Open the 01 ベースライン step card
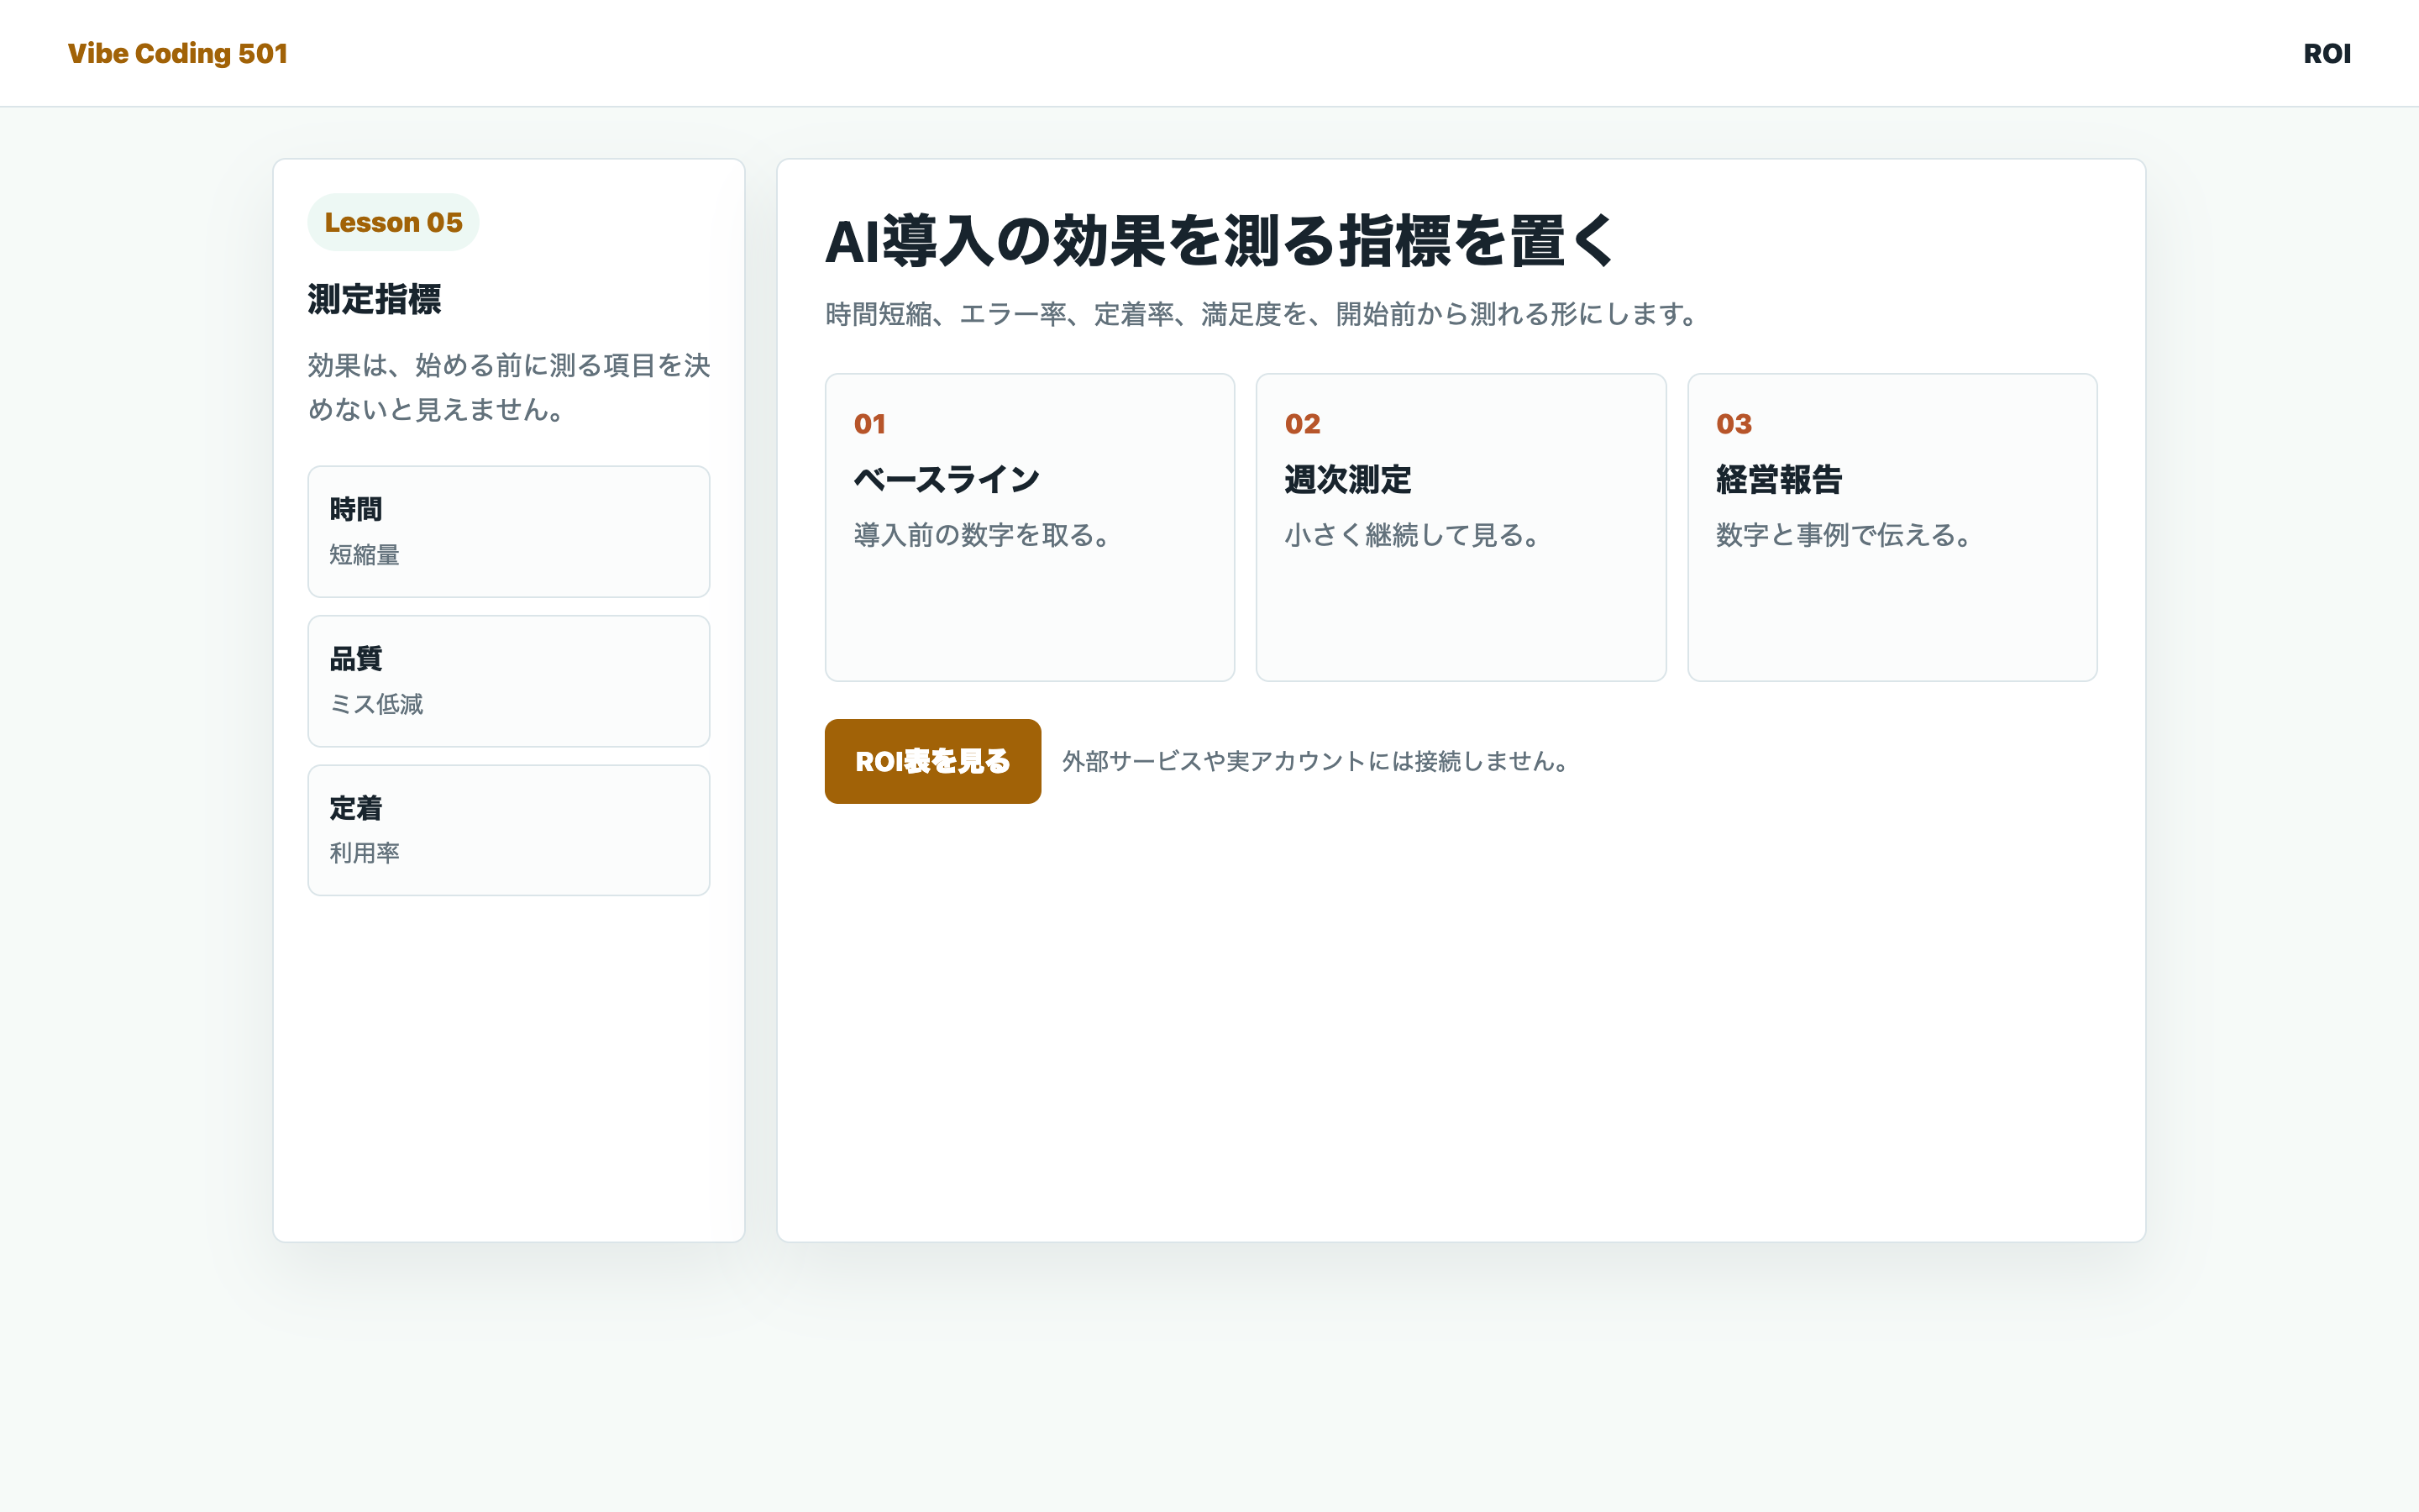Screen dimensions: 2419x1512 point(1030,527)
